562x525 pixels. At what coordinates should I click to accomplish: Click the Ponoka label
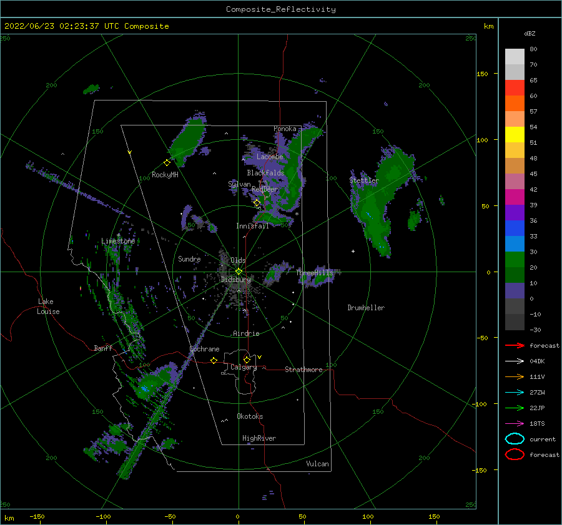285,129
